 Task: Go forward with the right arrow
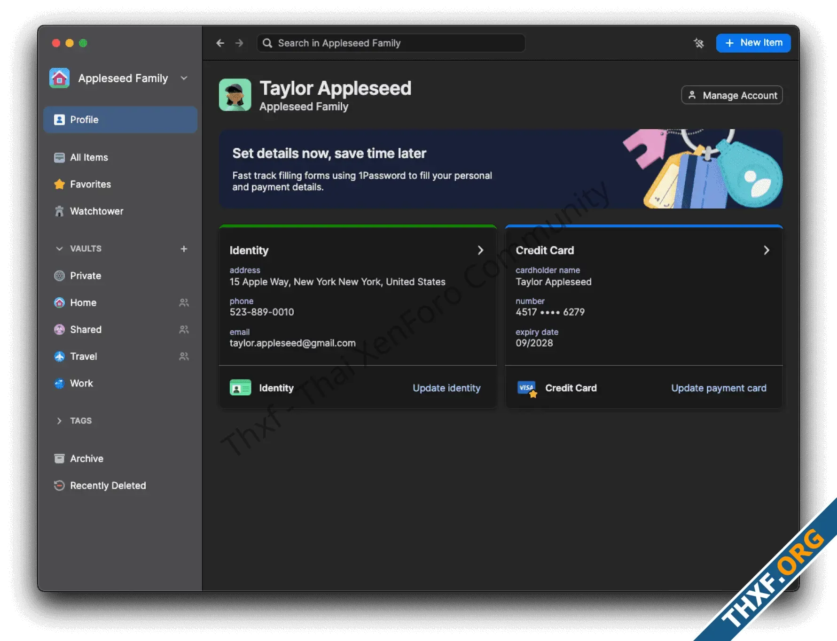[x=239, y=43]
